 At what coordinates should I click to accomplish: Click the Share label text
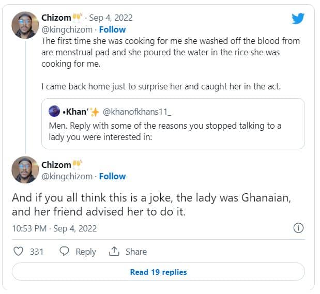(136, 252)
